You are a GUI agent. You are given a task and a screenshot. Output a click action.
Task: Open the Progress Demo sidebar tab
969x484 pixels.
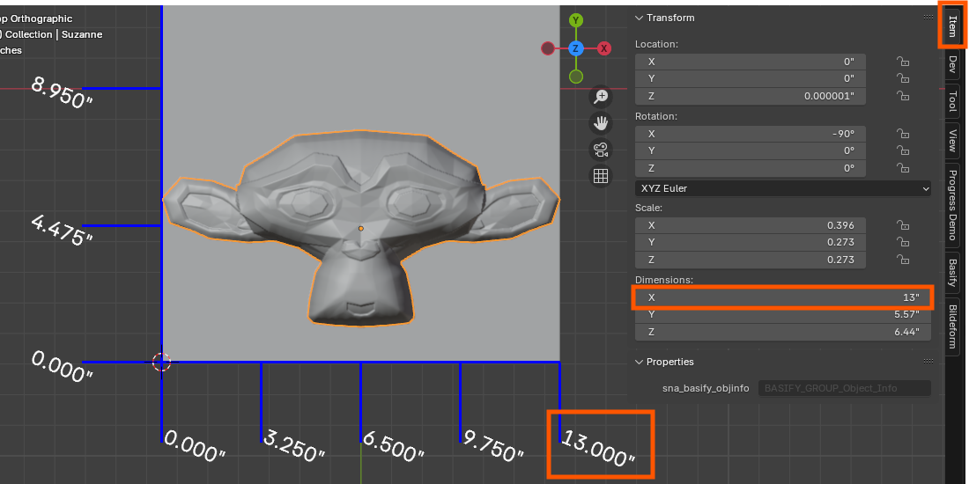(952, 204)
